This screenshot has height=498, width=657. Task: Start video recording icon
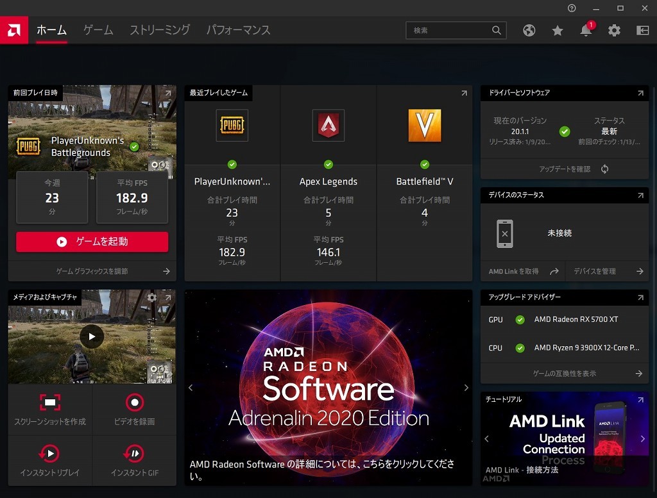click(x=134, y=403)
